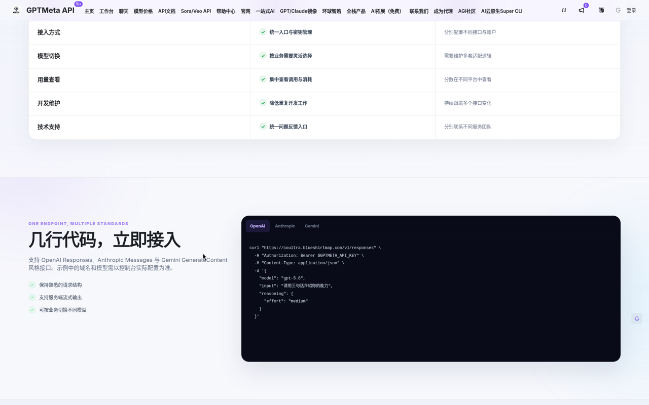Switch to the Gemini code tab
Viewport: 649px width, 405px height.
(312, 226)
